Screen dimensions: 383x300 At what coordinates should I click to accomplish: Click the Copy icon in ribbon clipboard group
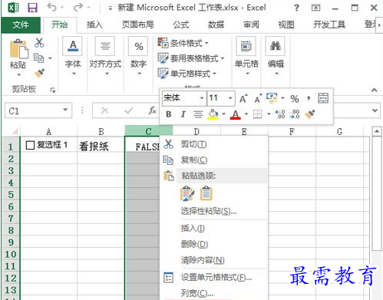(x=39, y=58)
